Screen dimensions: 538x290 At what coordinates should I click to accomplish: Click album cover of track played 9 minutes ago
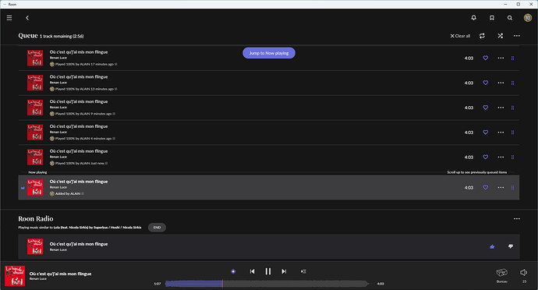(35, 108)
